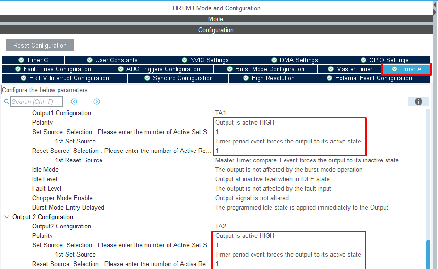Select the 'Output2 Configuration' row label

(61, 226)
